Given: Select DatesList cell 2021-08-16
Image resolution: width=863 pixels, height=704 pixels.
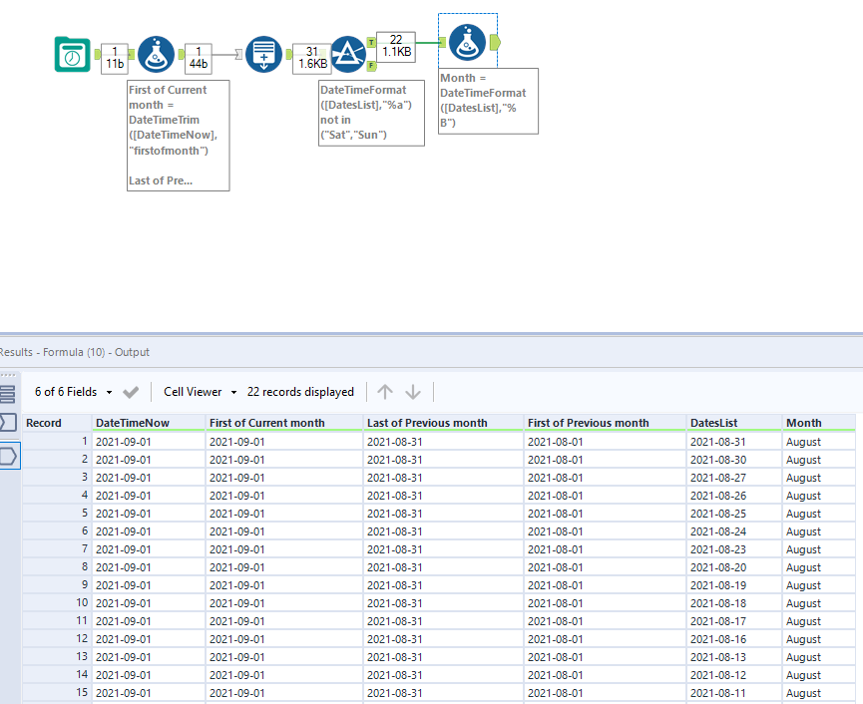Looking at the screenshot, I should pyautogui.click(x=734, y=639).
